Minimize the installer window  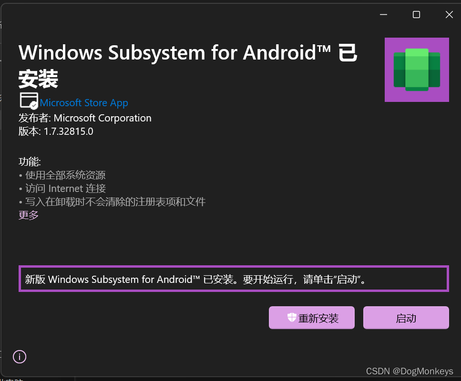[x=383, y=14]
